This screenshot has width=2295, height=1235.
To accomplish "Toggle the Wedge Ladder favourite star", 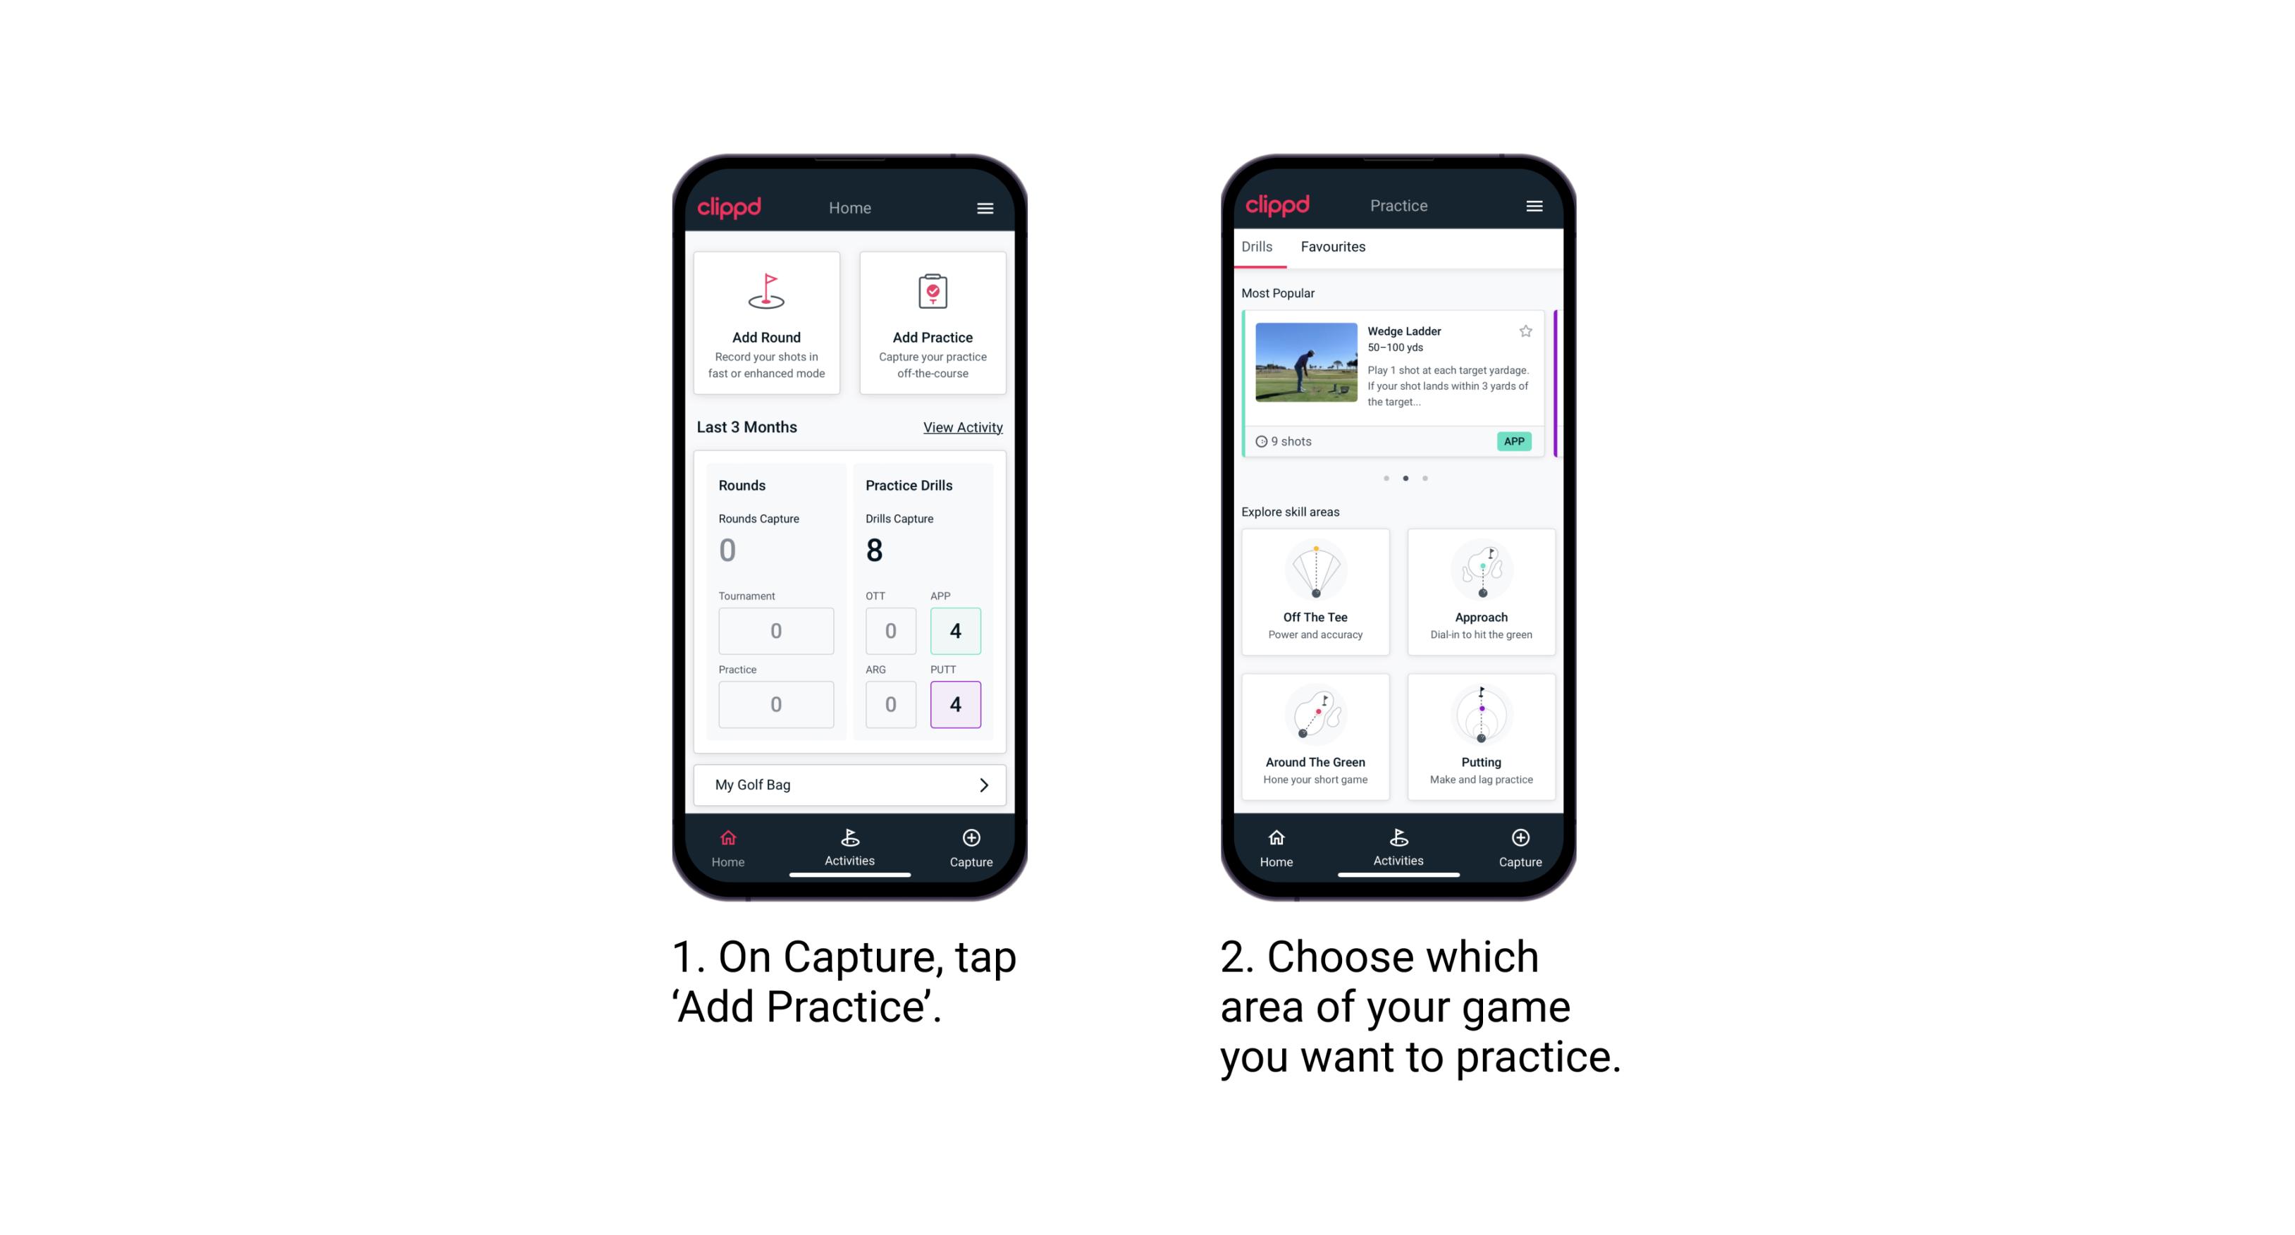I will click(1521, 331).
